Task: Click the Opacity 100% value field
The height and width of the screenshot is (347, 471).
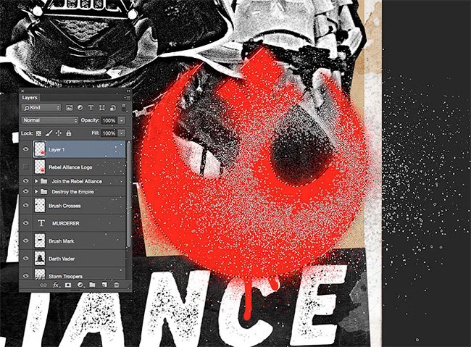Action: coord(109,120)
